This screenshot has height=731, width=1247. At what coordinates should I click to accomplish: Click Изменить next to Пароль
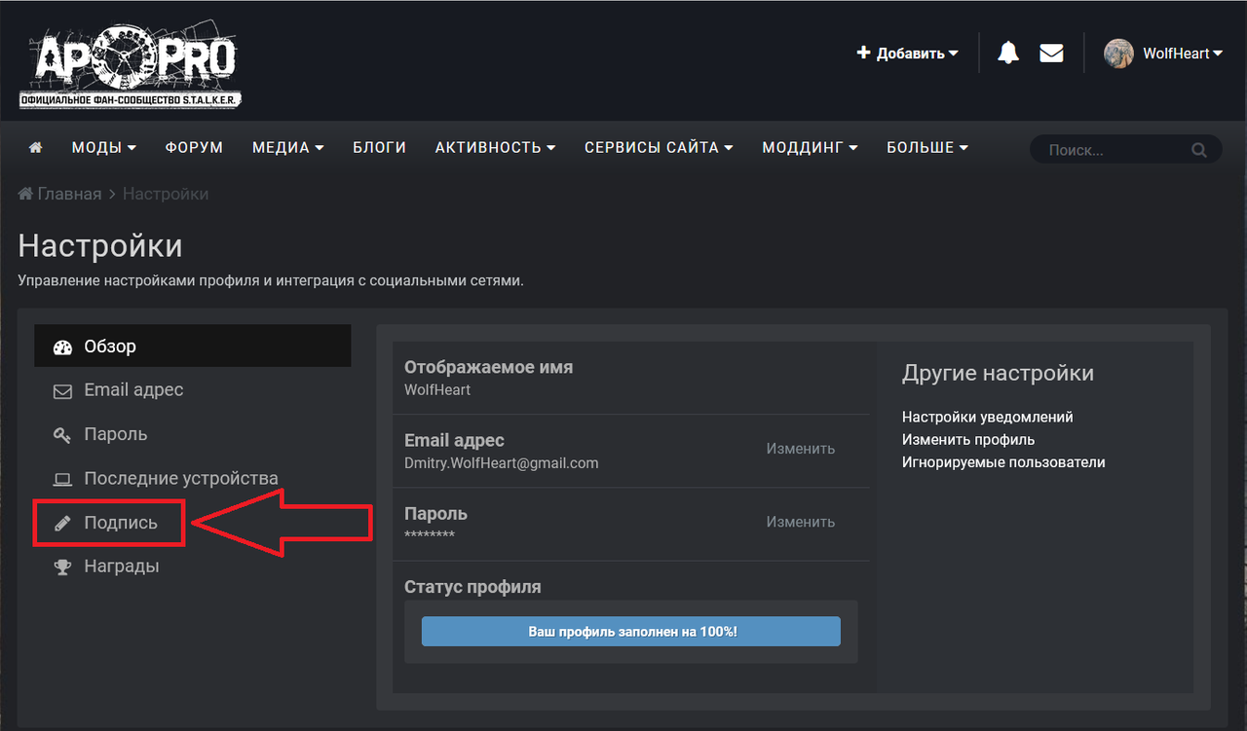[801, 522]
